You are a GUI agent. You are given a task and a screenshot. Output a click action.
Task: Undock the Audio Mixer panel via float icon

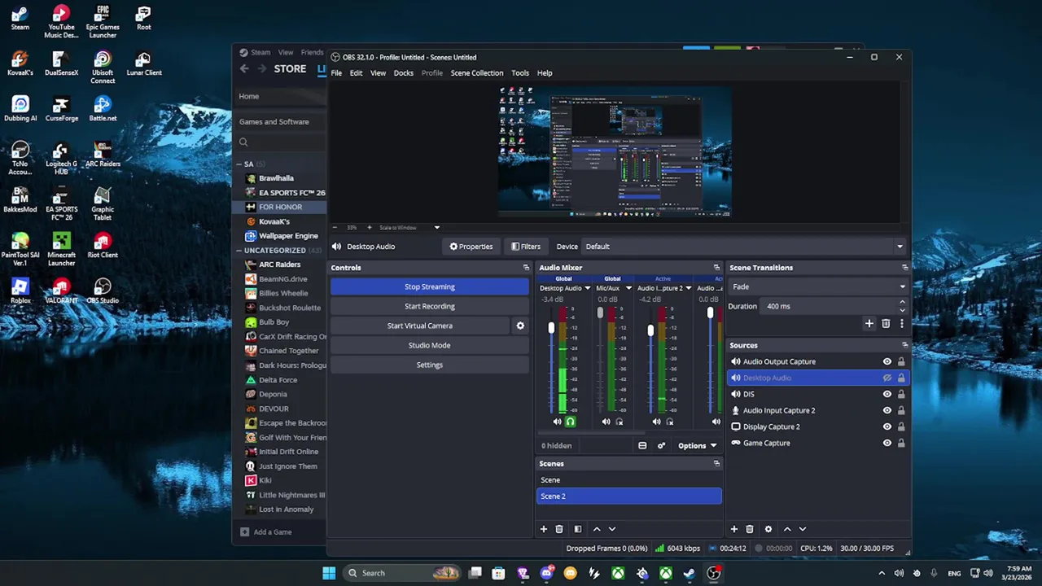pos(716,268)
